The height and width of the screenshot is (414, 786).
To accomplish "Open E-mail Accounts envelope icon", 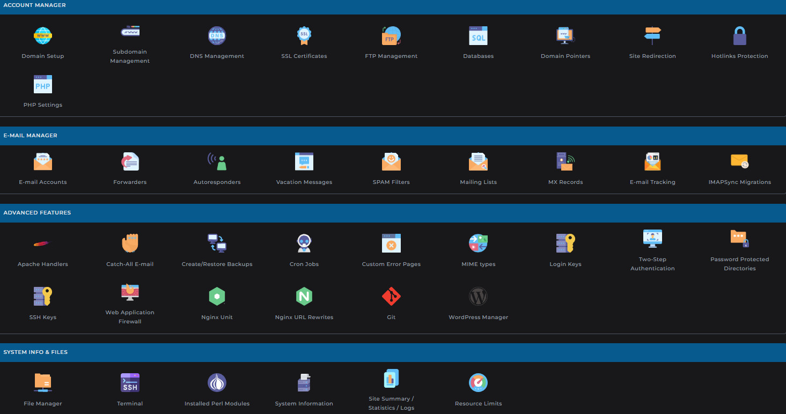I will [43, 162].
